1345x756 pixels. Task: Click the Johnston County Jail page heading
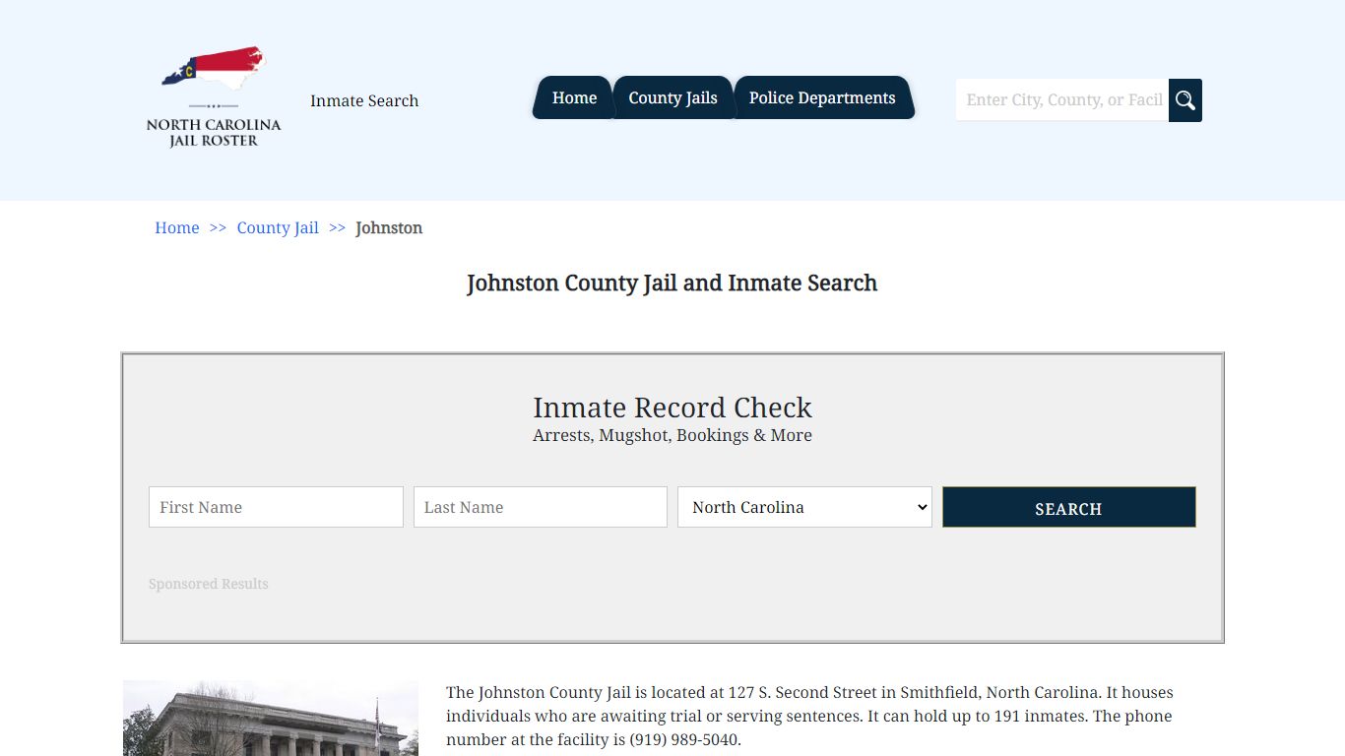click(x=672, y=283)
